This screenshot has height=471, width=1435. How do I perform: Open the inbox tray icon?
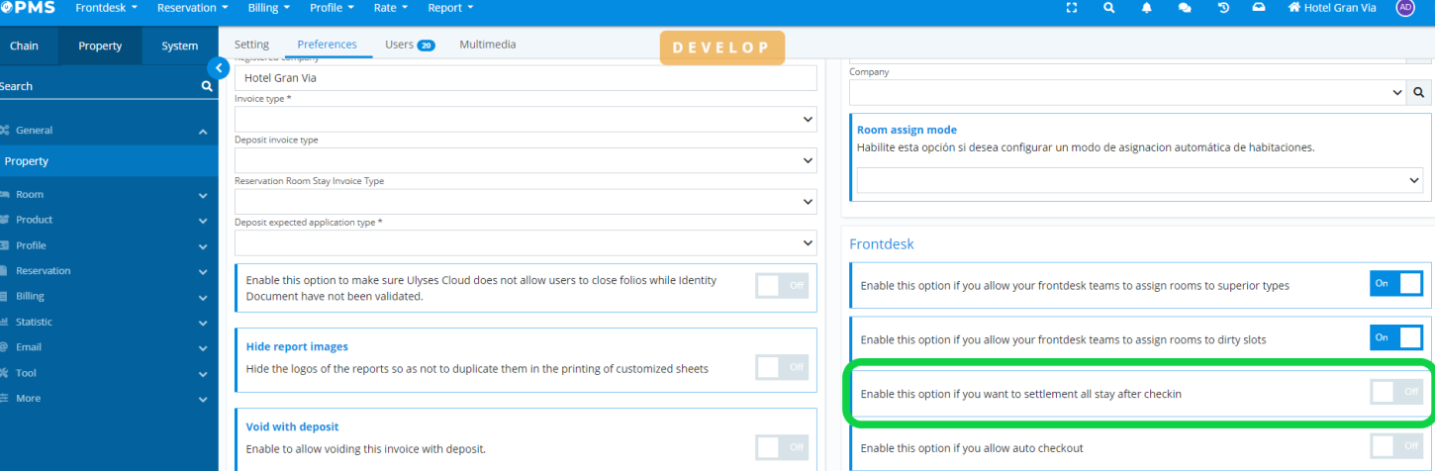[x=1259, y=8]
